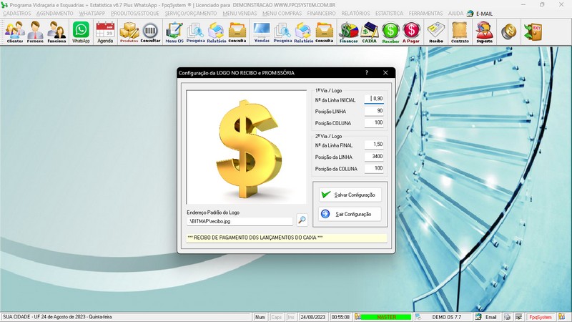The image size is (572, 322).
Task: Click Sair Configuração button
Action: coord(350,214)
